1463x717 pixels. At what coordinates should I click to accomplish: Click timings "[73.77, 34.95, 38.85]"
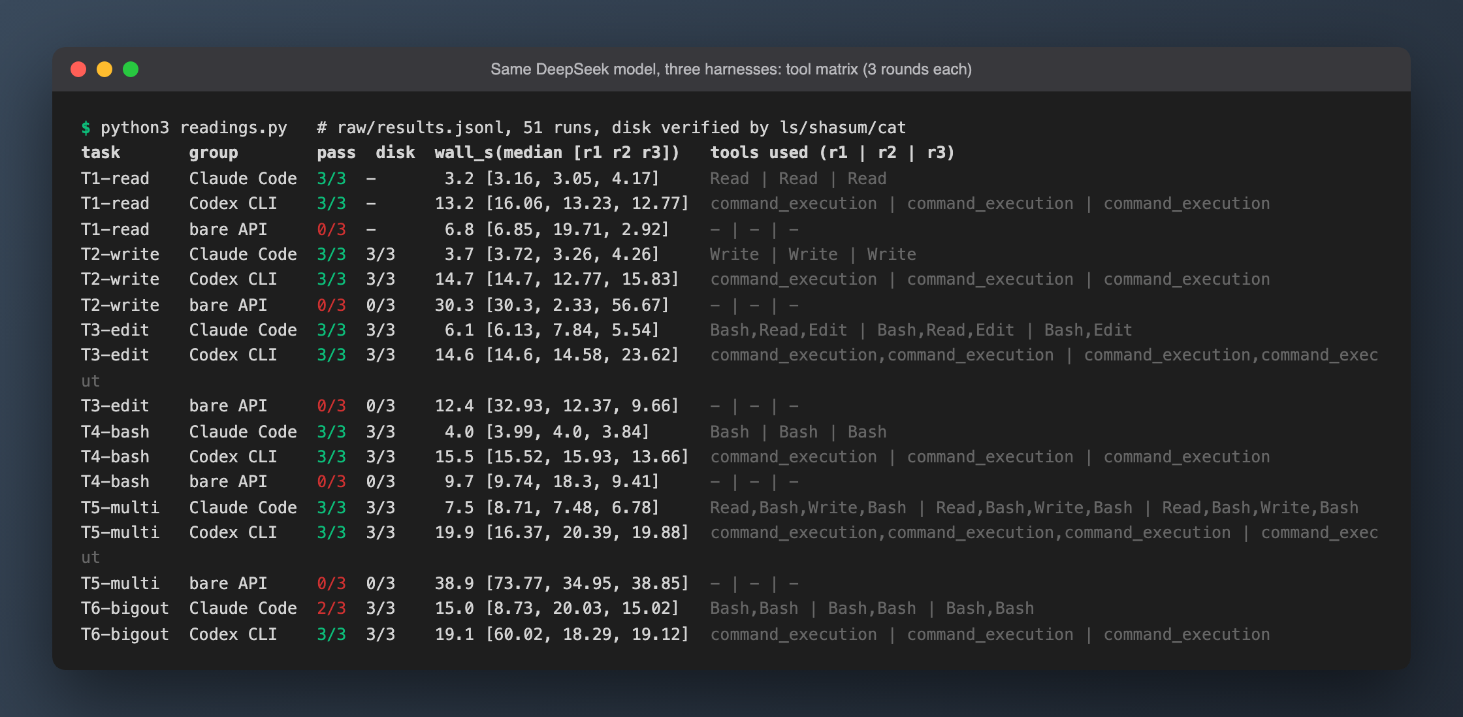(x=587, y=583)
